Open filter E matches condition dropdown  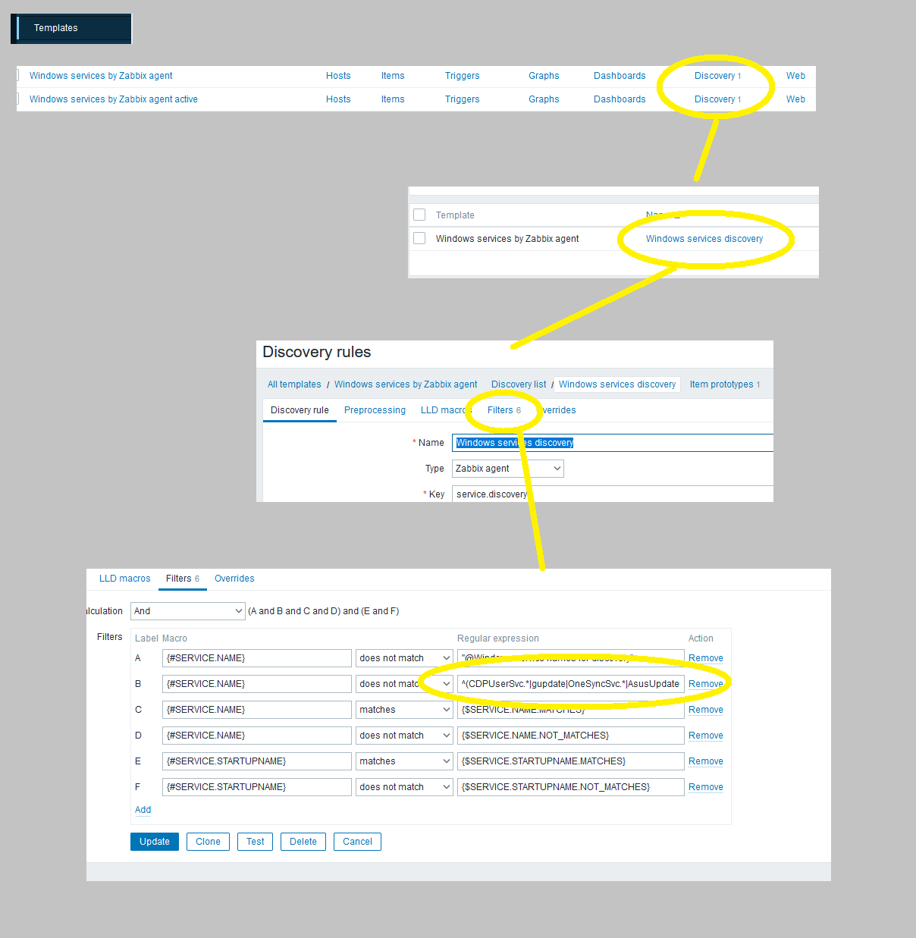click(403, 761)
